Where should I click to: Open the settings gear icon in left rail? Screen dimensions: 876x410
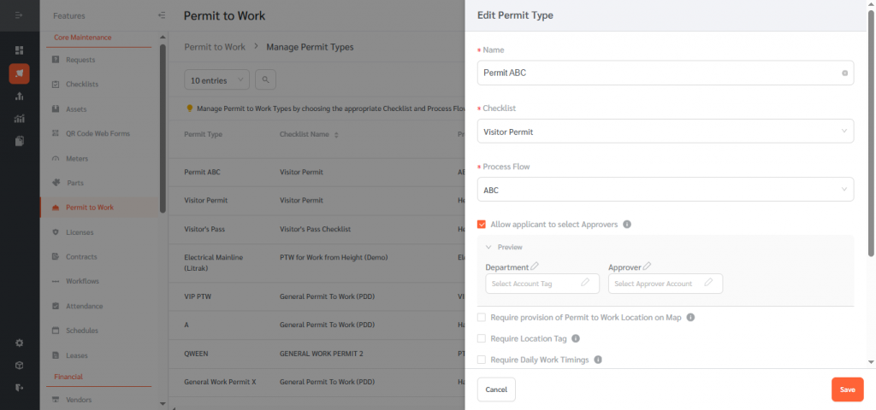[19, 343]
